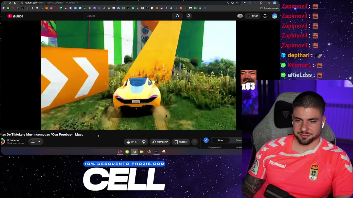The image size is (353, 198).
Task: Bookmark this page with the star
Action: click(x=237, y=3)
